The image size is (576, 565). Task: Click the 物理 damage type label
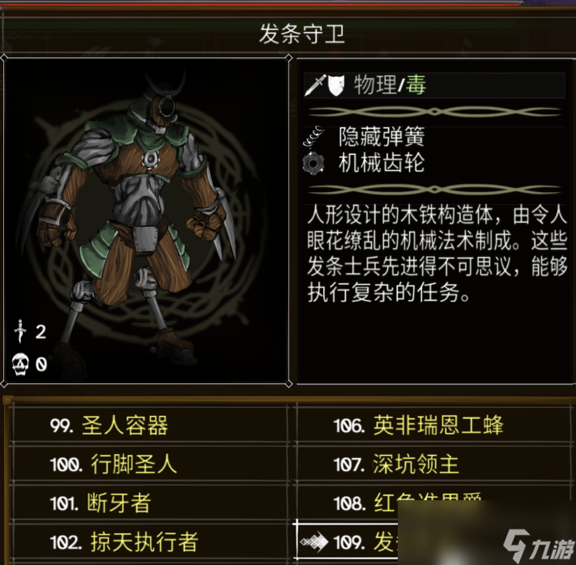coord(375,84)
